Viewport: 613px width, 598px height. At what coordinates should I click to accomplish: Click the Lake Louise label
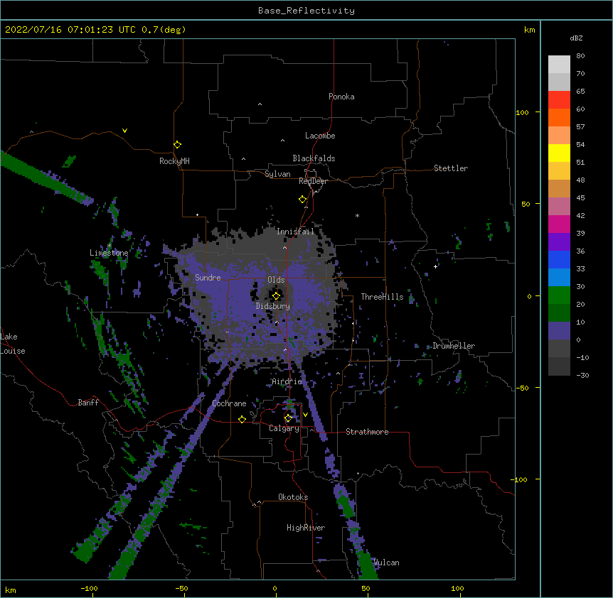tap(13, 344)
